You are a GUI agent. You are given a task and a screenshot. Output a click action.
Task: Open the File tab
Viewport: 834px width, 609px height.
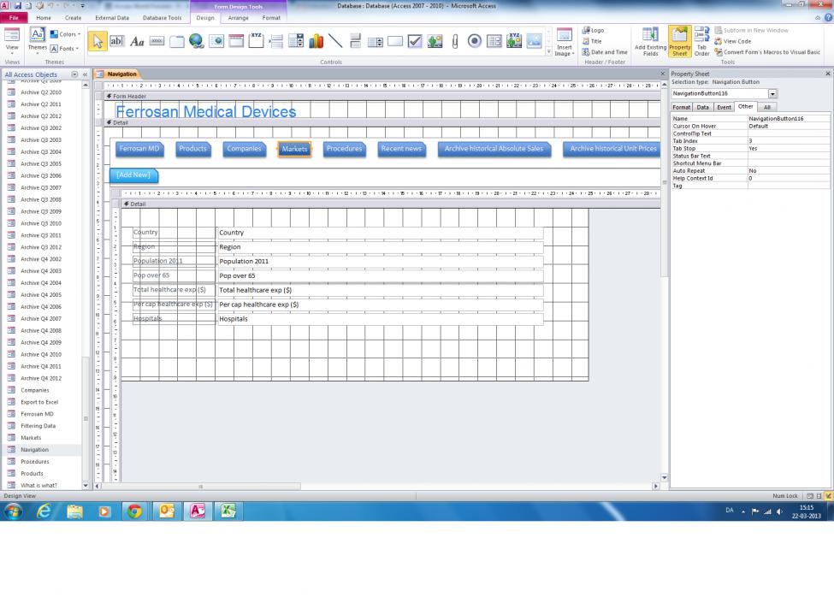point(14,18)
